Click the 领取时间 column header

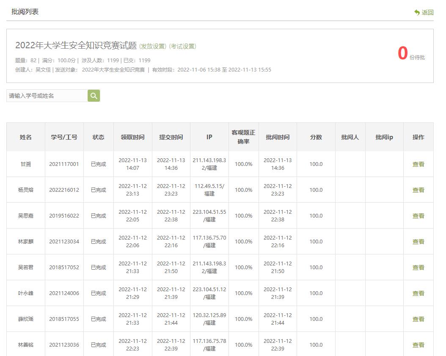[x=132, y=137]
